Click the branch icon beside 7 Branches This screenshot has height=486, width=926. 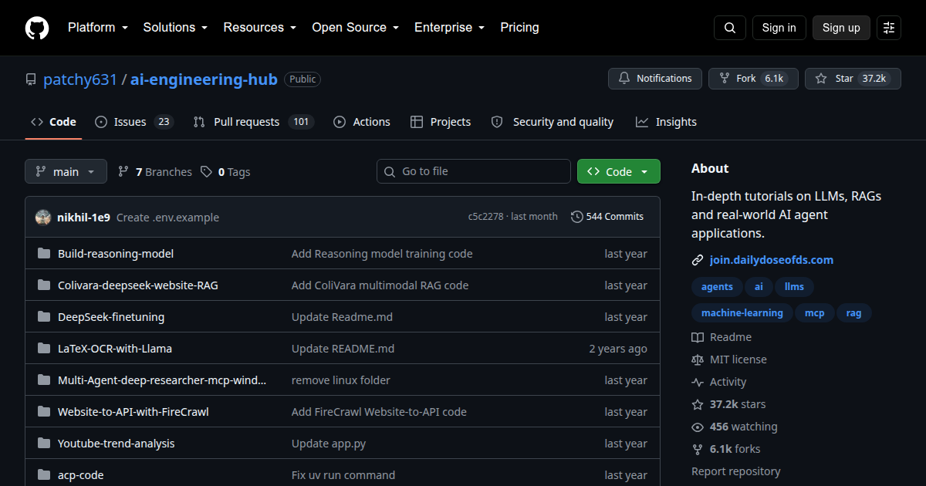pos(123,172)
